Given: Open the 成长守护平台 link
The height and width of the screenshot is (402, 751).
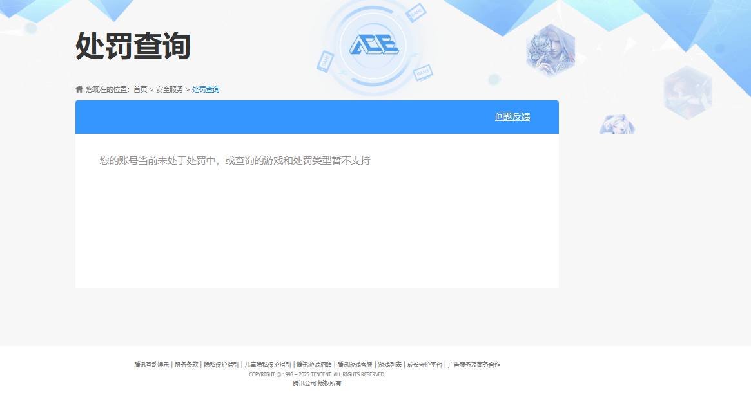Looking at the screenshot, I should [x=425, y=364].
